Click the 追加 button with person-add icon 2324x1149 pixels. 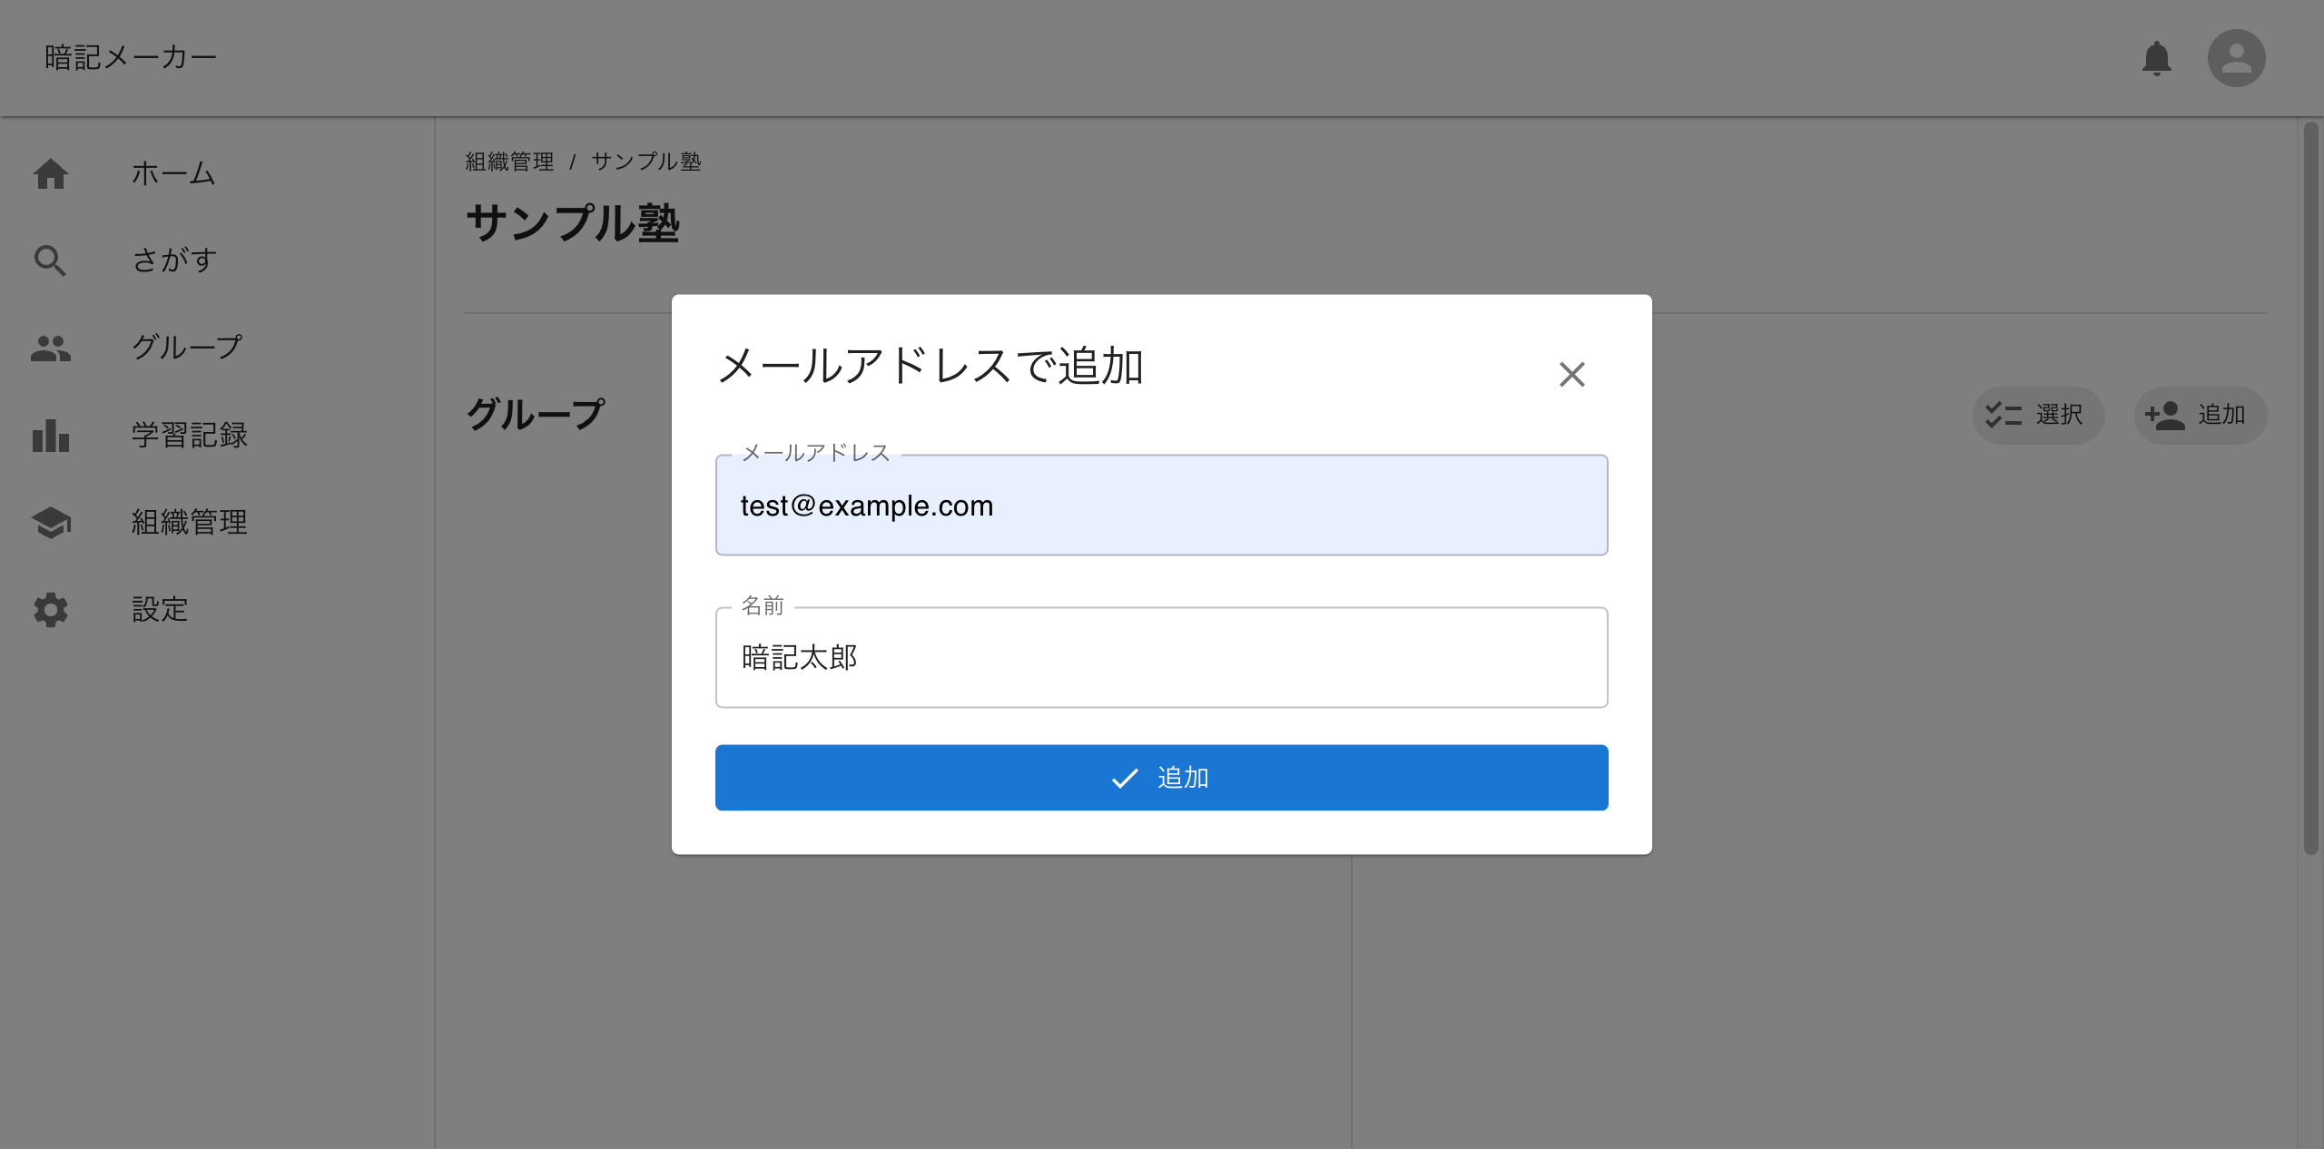pyautogui.click(x=2200, y=415)
